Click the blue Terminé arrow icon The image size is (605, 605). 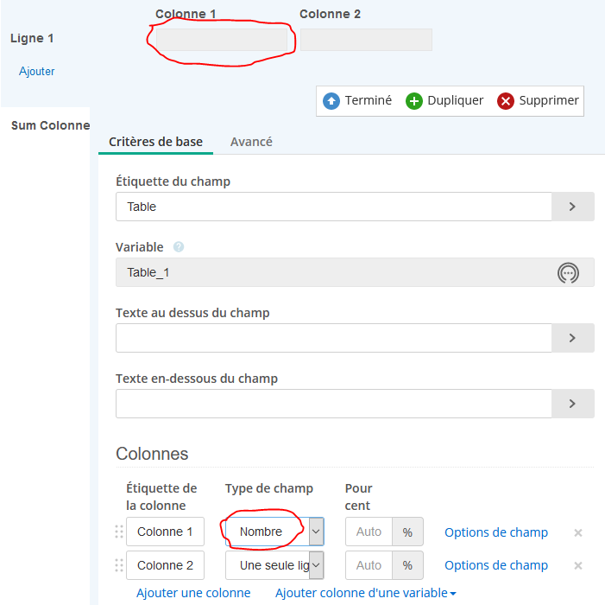(331, 101)
